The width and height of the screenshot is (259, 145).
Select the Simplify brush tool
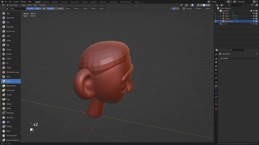point(11,126)
